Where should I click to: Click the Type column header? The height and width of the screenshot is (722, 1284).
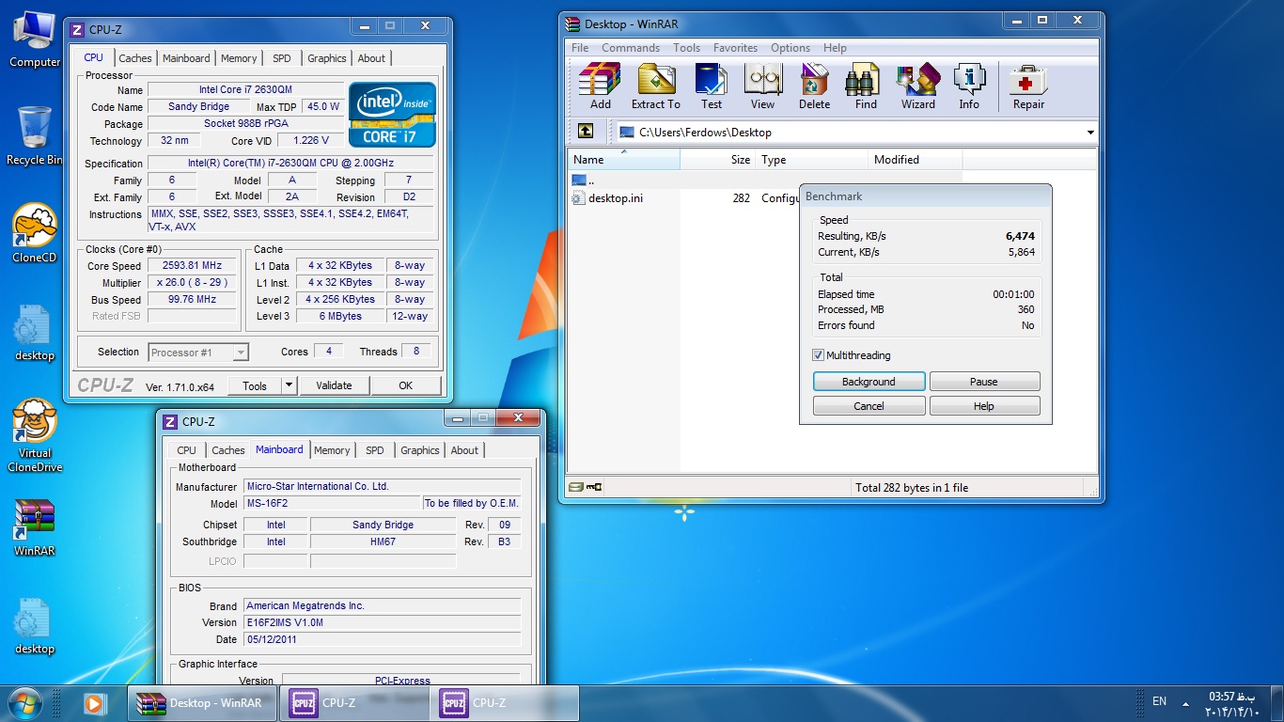[812, 160]
